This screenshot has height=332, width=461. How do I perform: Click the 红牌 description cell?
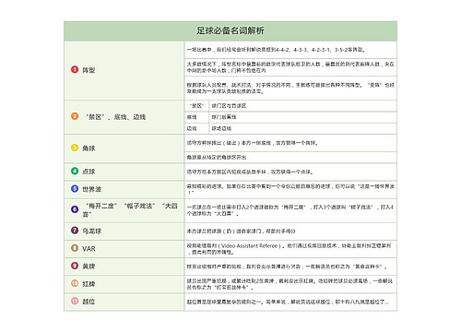290,284
